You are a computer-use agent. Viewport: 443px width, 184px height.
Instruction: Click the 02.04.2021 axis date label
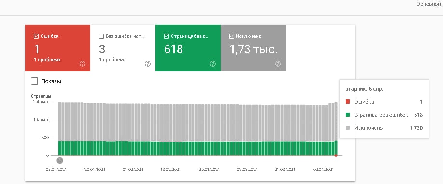[323, 170]
